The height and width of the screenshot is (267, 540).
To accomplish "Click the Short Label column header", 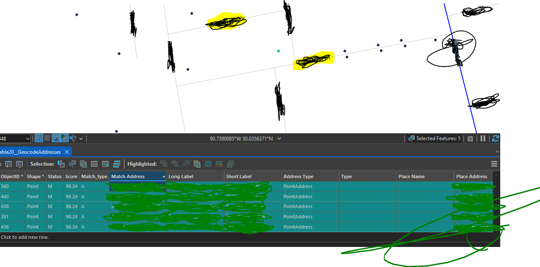I will click(x=253, y=176).
